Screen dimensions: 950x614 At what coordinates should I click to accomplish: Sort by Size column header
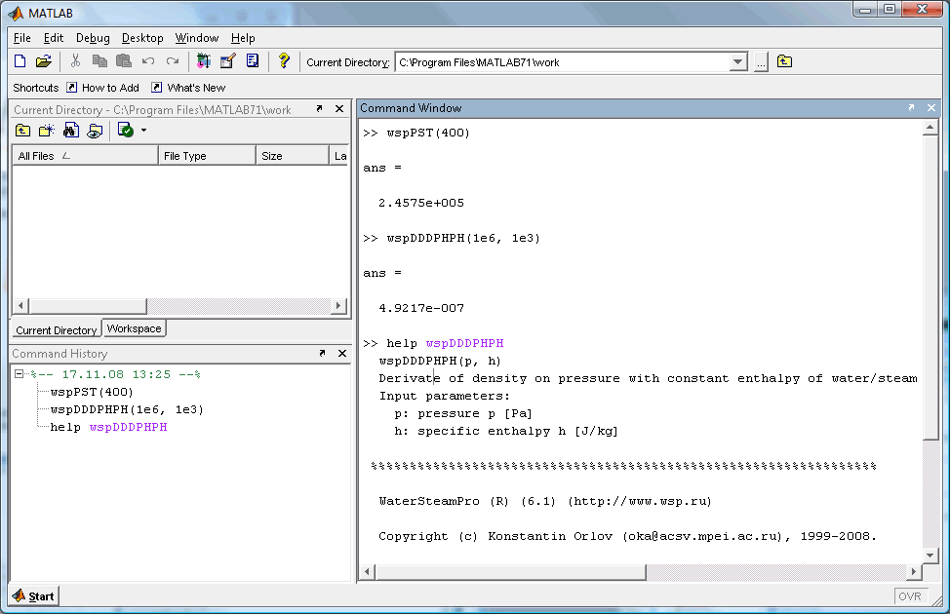[x=292, y=156]
